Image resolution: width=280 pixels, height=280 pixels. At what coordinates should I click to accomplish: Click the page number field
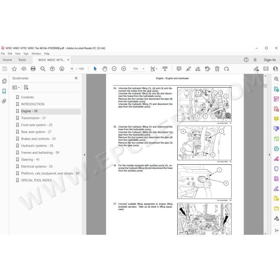coord(72,69)
